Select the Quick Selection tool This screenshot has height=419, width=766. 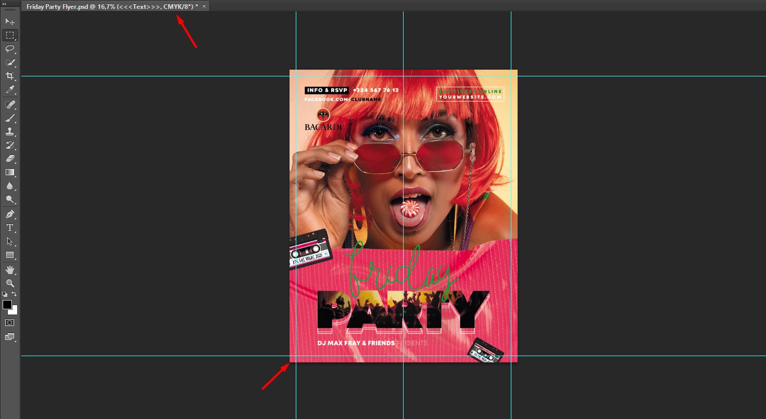[10, 62]
